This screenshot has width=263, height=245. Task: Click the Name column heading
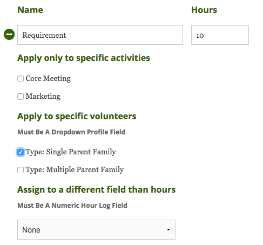coord(30,10)
